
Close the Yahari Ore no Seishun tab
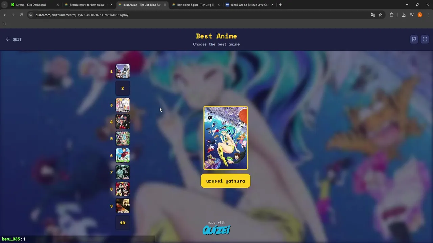pyautogui.click(x=272, y=5)
